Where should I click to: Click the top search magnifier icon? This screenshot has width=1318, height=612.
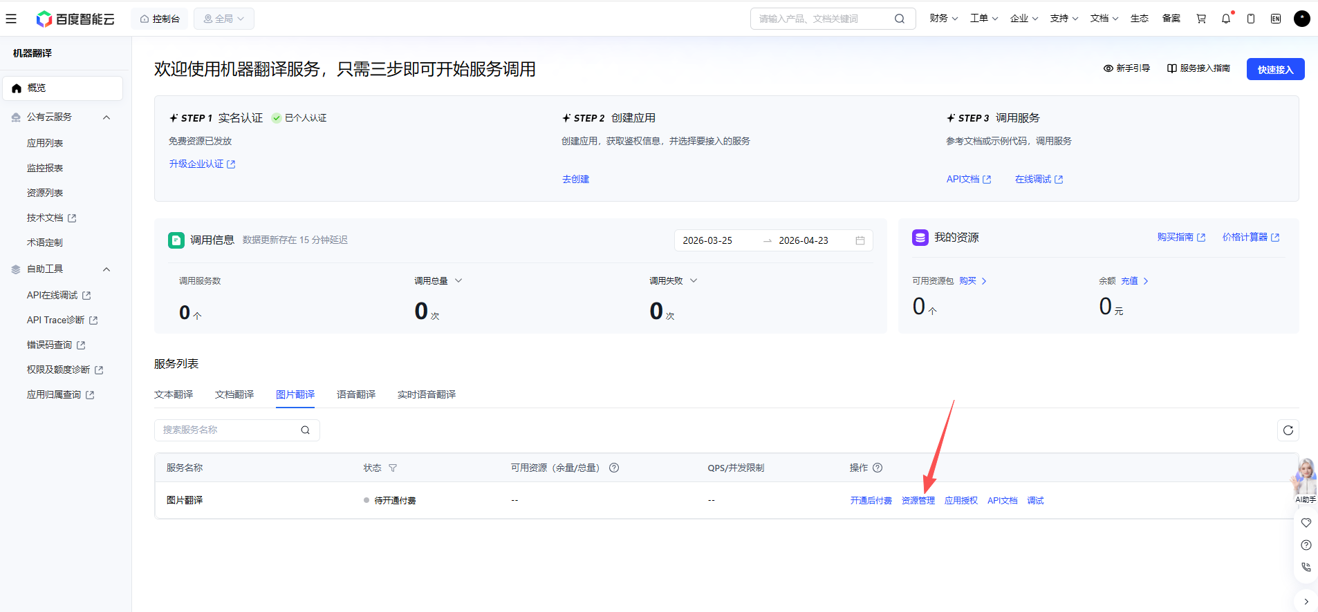[x=900, y=19]
